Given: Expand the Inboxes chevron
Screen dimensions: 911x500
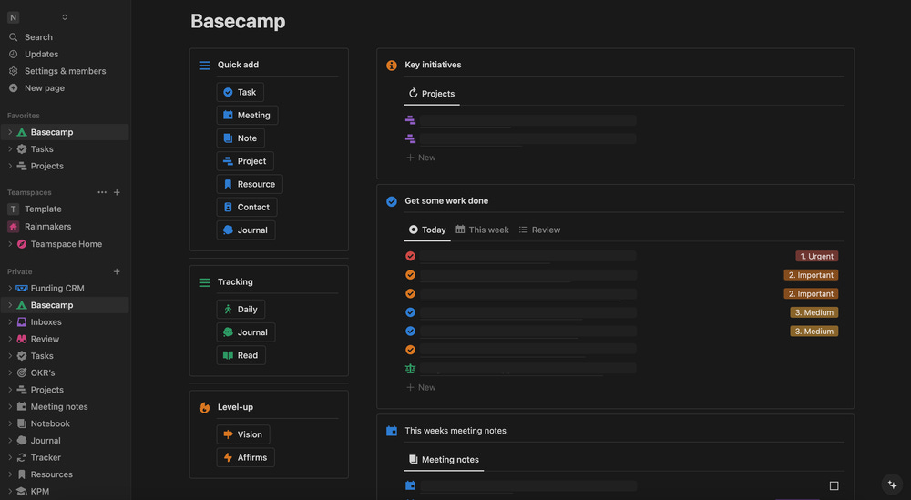Looking at the screenshot, I should [x=10, y=322].
